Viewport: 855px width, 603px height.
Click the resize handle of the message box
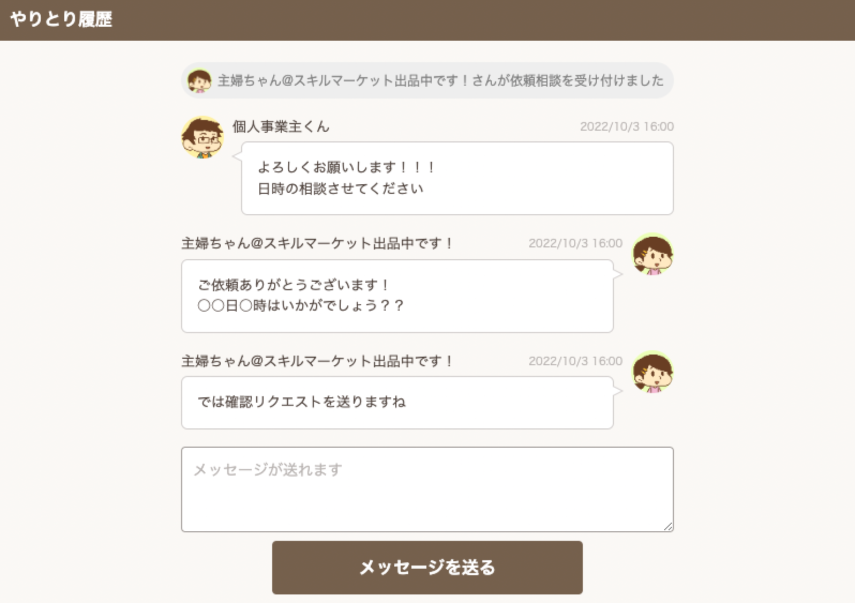(x=668, y=527)
